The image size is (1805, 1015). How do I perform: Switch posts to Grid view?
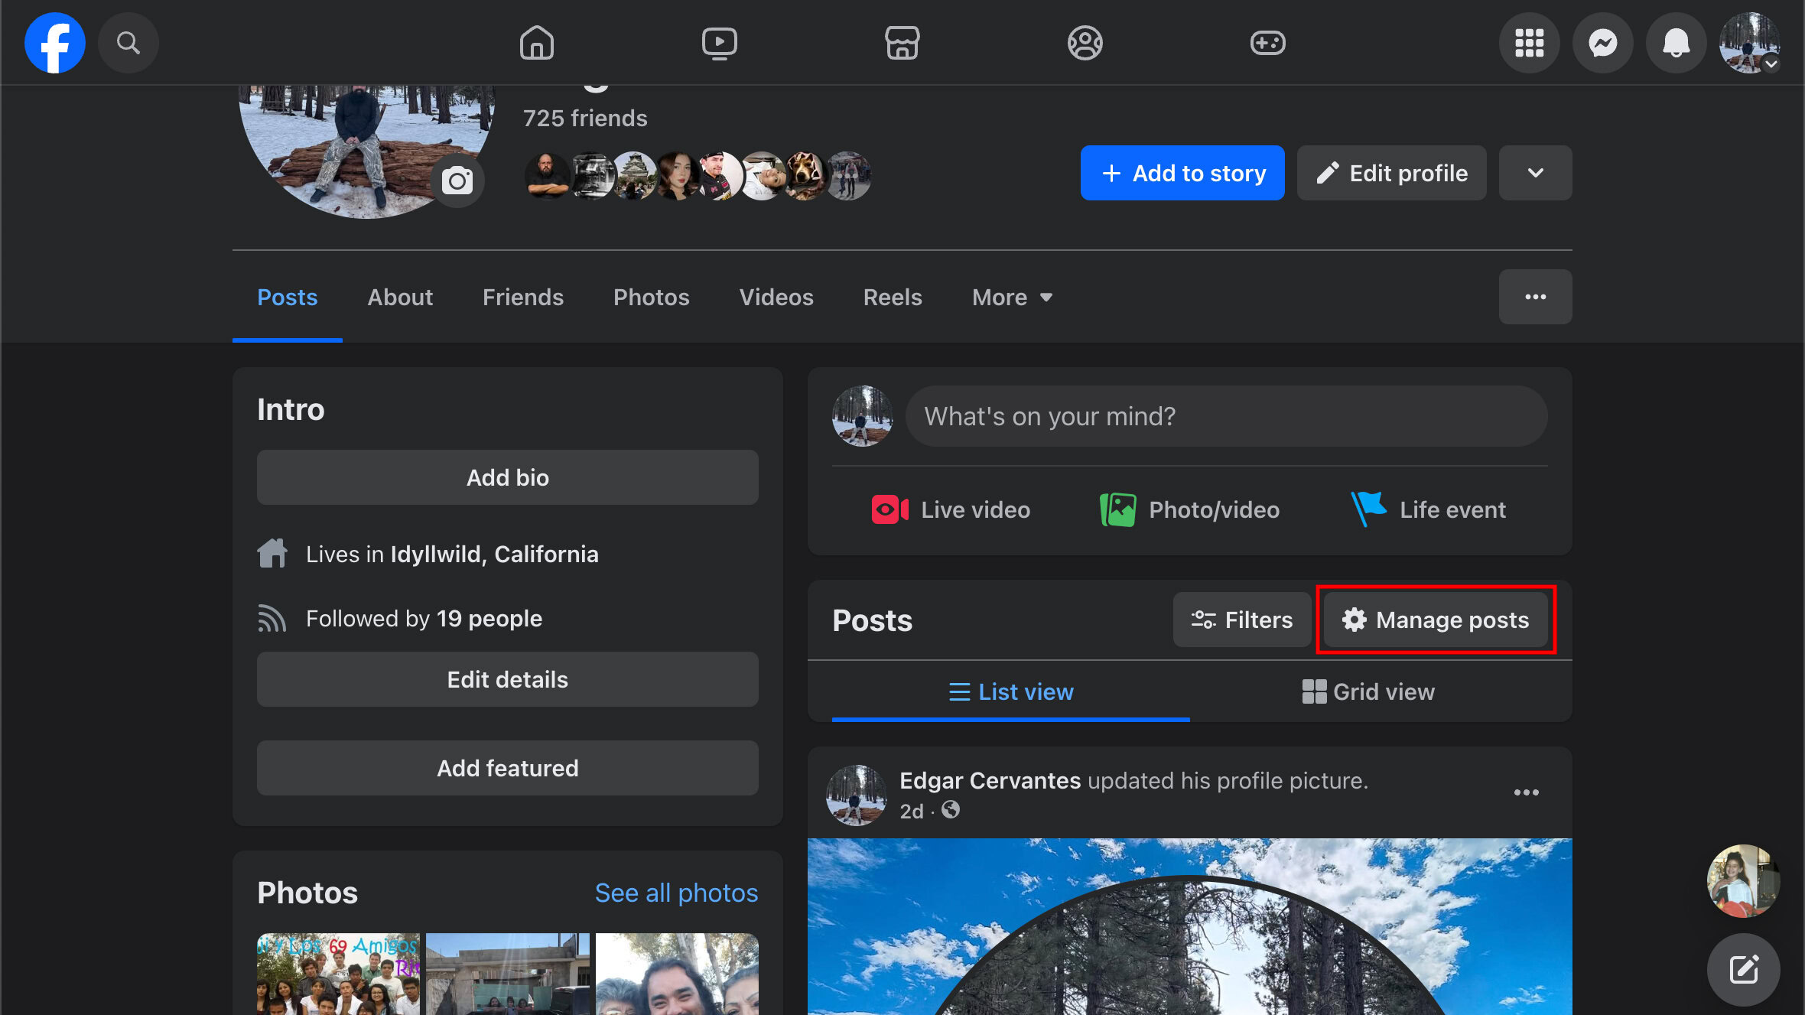coord(1368,691)
